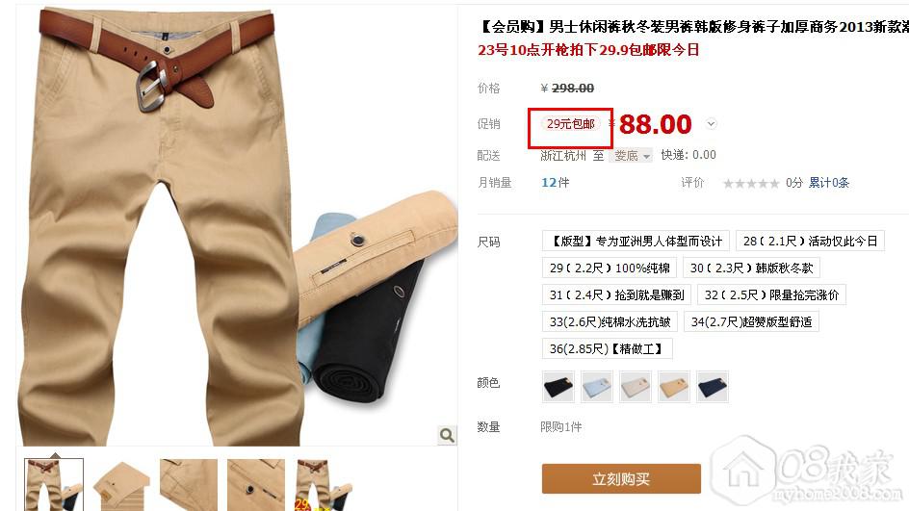Select size 29 (2.2尺) 100%纯棉 option
Image resolution: width=909 pixels, height=511 pixels.
(610, 268)
